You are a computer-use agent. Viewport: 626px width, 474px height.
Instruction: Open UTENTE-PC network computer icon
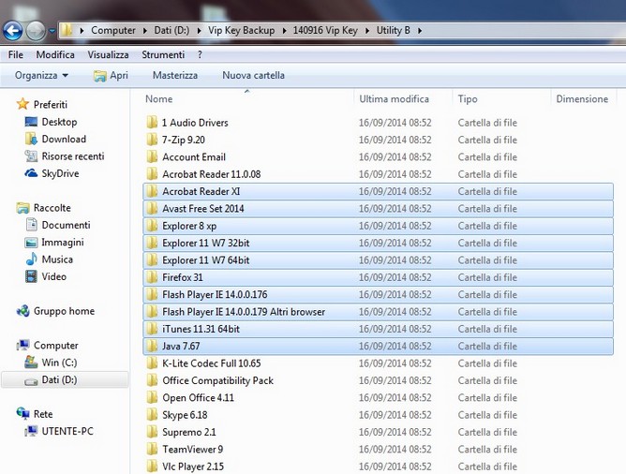pyautogui.click(x=31, y=431)
